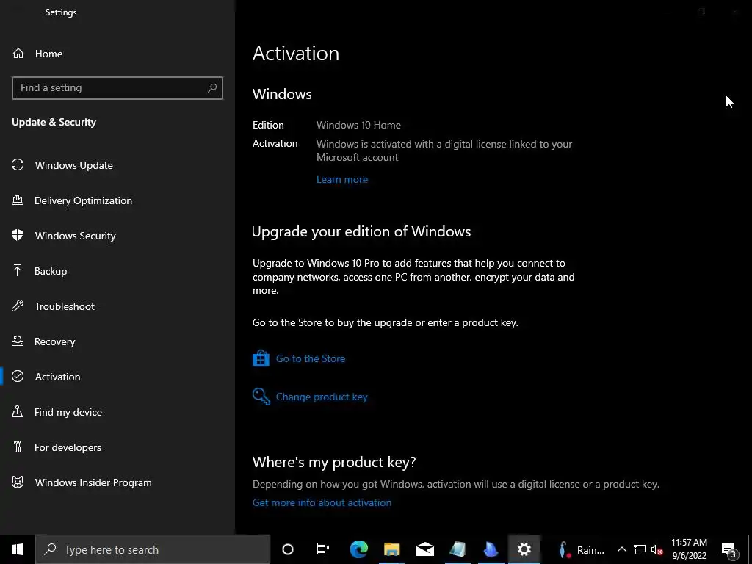Click the blue sail app icon on taskbar
Viewport: 752px width, 564px height.
tap(491, 549)
